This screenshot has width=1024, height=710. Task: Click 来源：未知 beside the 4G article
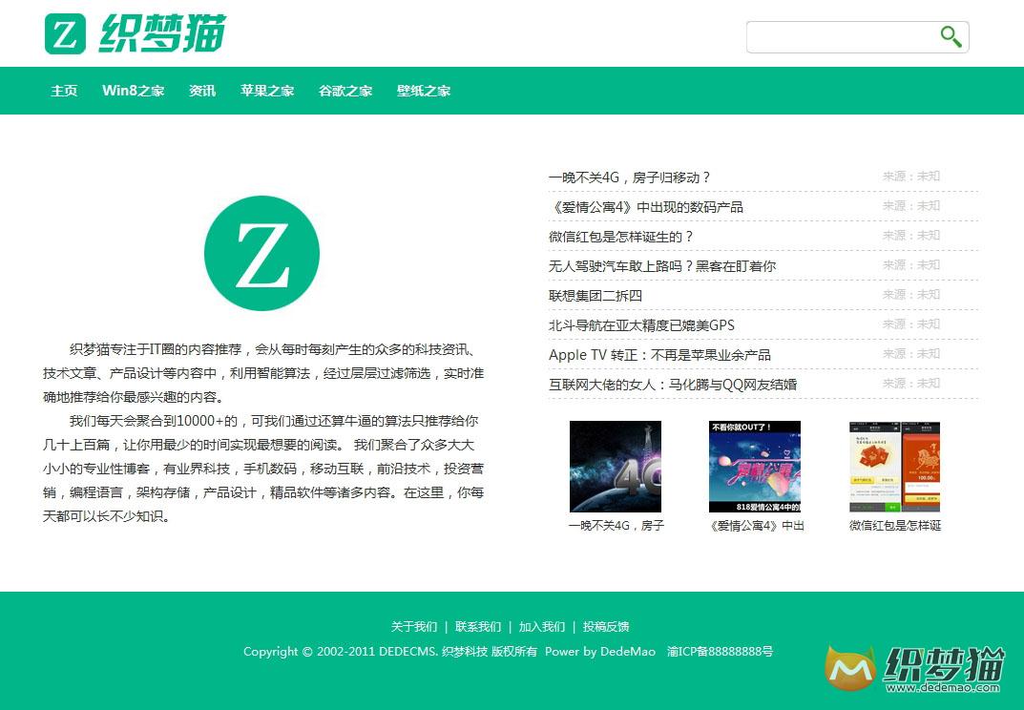pos(911,177)
